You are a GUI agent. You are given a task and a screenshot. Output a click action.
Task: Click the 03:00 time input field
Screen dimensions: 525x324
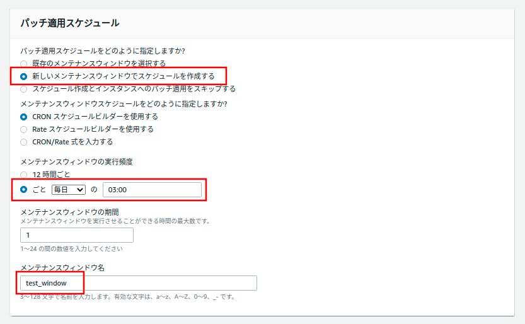(x=152, y=189)
